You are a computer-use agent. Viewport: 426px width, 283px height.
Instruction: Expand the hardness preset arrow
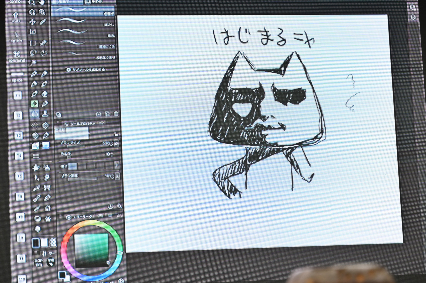pos(116,165)
